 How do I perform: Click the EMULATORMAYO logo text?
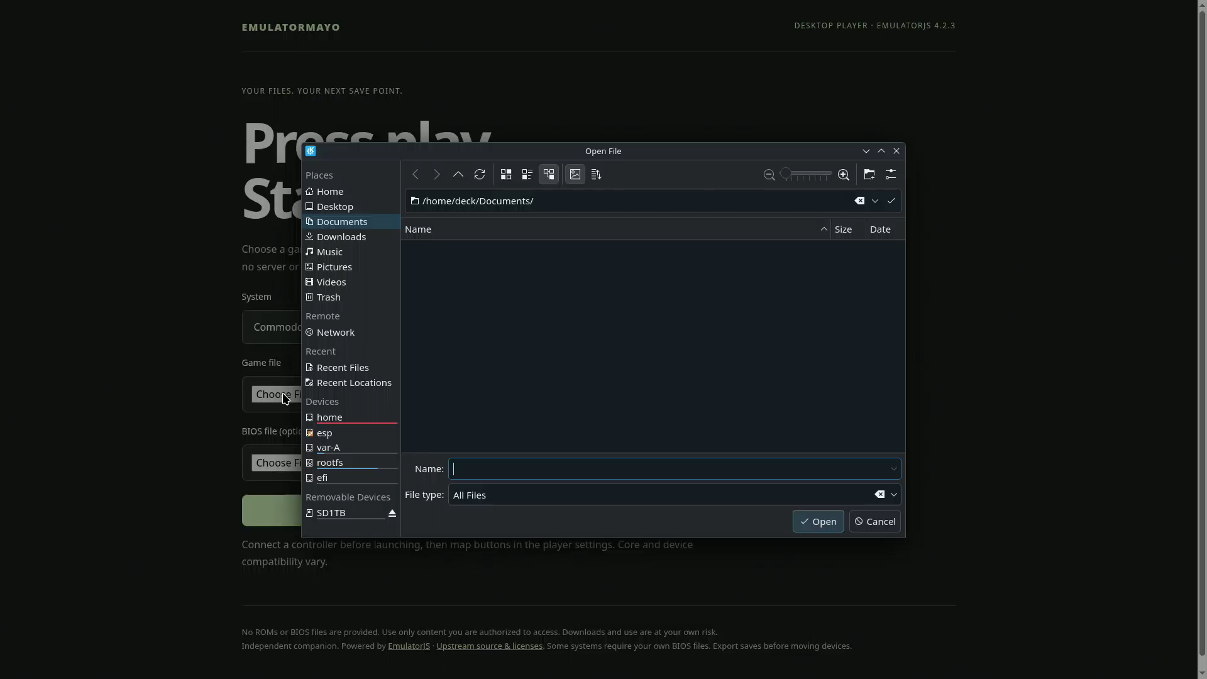pos(290,28)
